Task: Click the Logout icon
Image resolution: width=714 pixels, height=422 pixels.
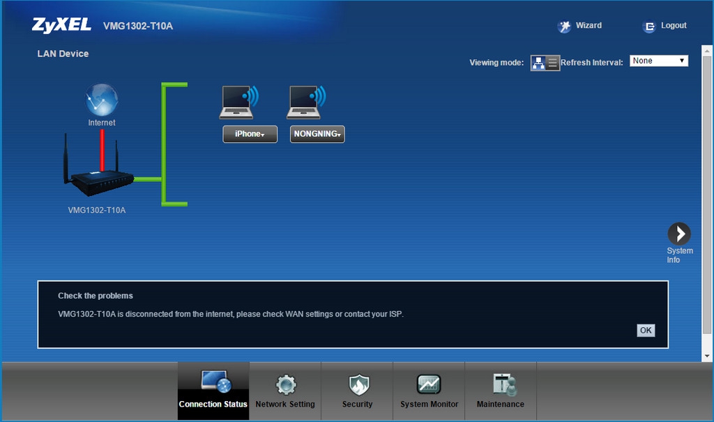Action: pyautogui.click(x=649, y=27)
